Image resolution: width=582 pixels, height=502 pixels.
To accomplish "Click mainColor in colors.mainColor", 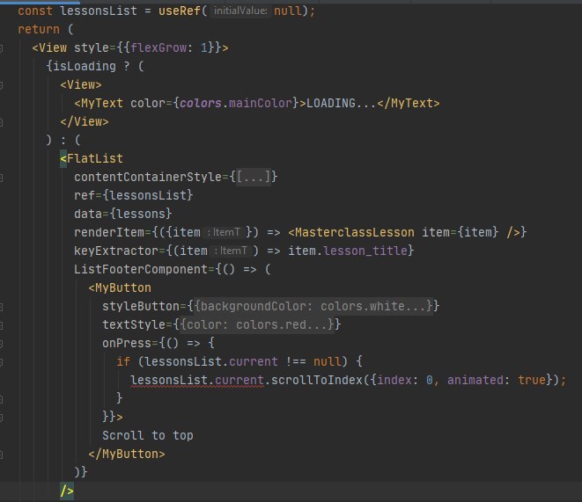I will pos(261,104).
